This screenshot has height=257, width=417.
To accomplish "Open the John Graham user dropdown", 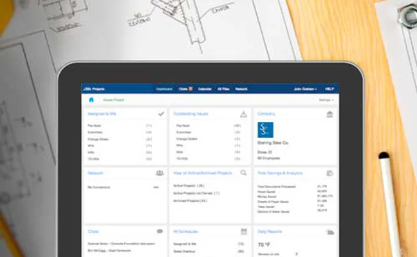I will point(305,89).
